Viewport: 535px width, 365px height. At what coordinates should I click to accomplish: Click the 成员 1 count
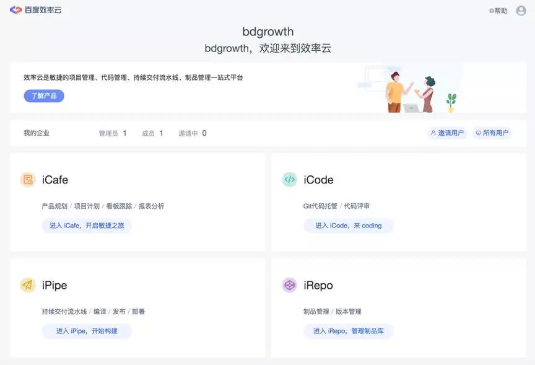point(152,133)
